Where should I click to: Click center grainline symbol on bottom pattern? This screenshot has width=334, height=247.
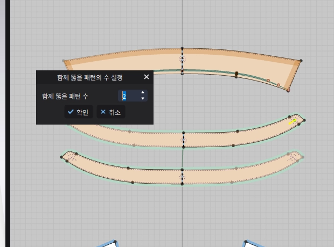(182, 177)
